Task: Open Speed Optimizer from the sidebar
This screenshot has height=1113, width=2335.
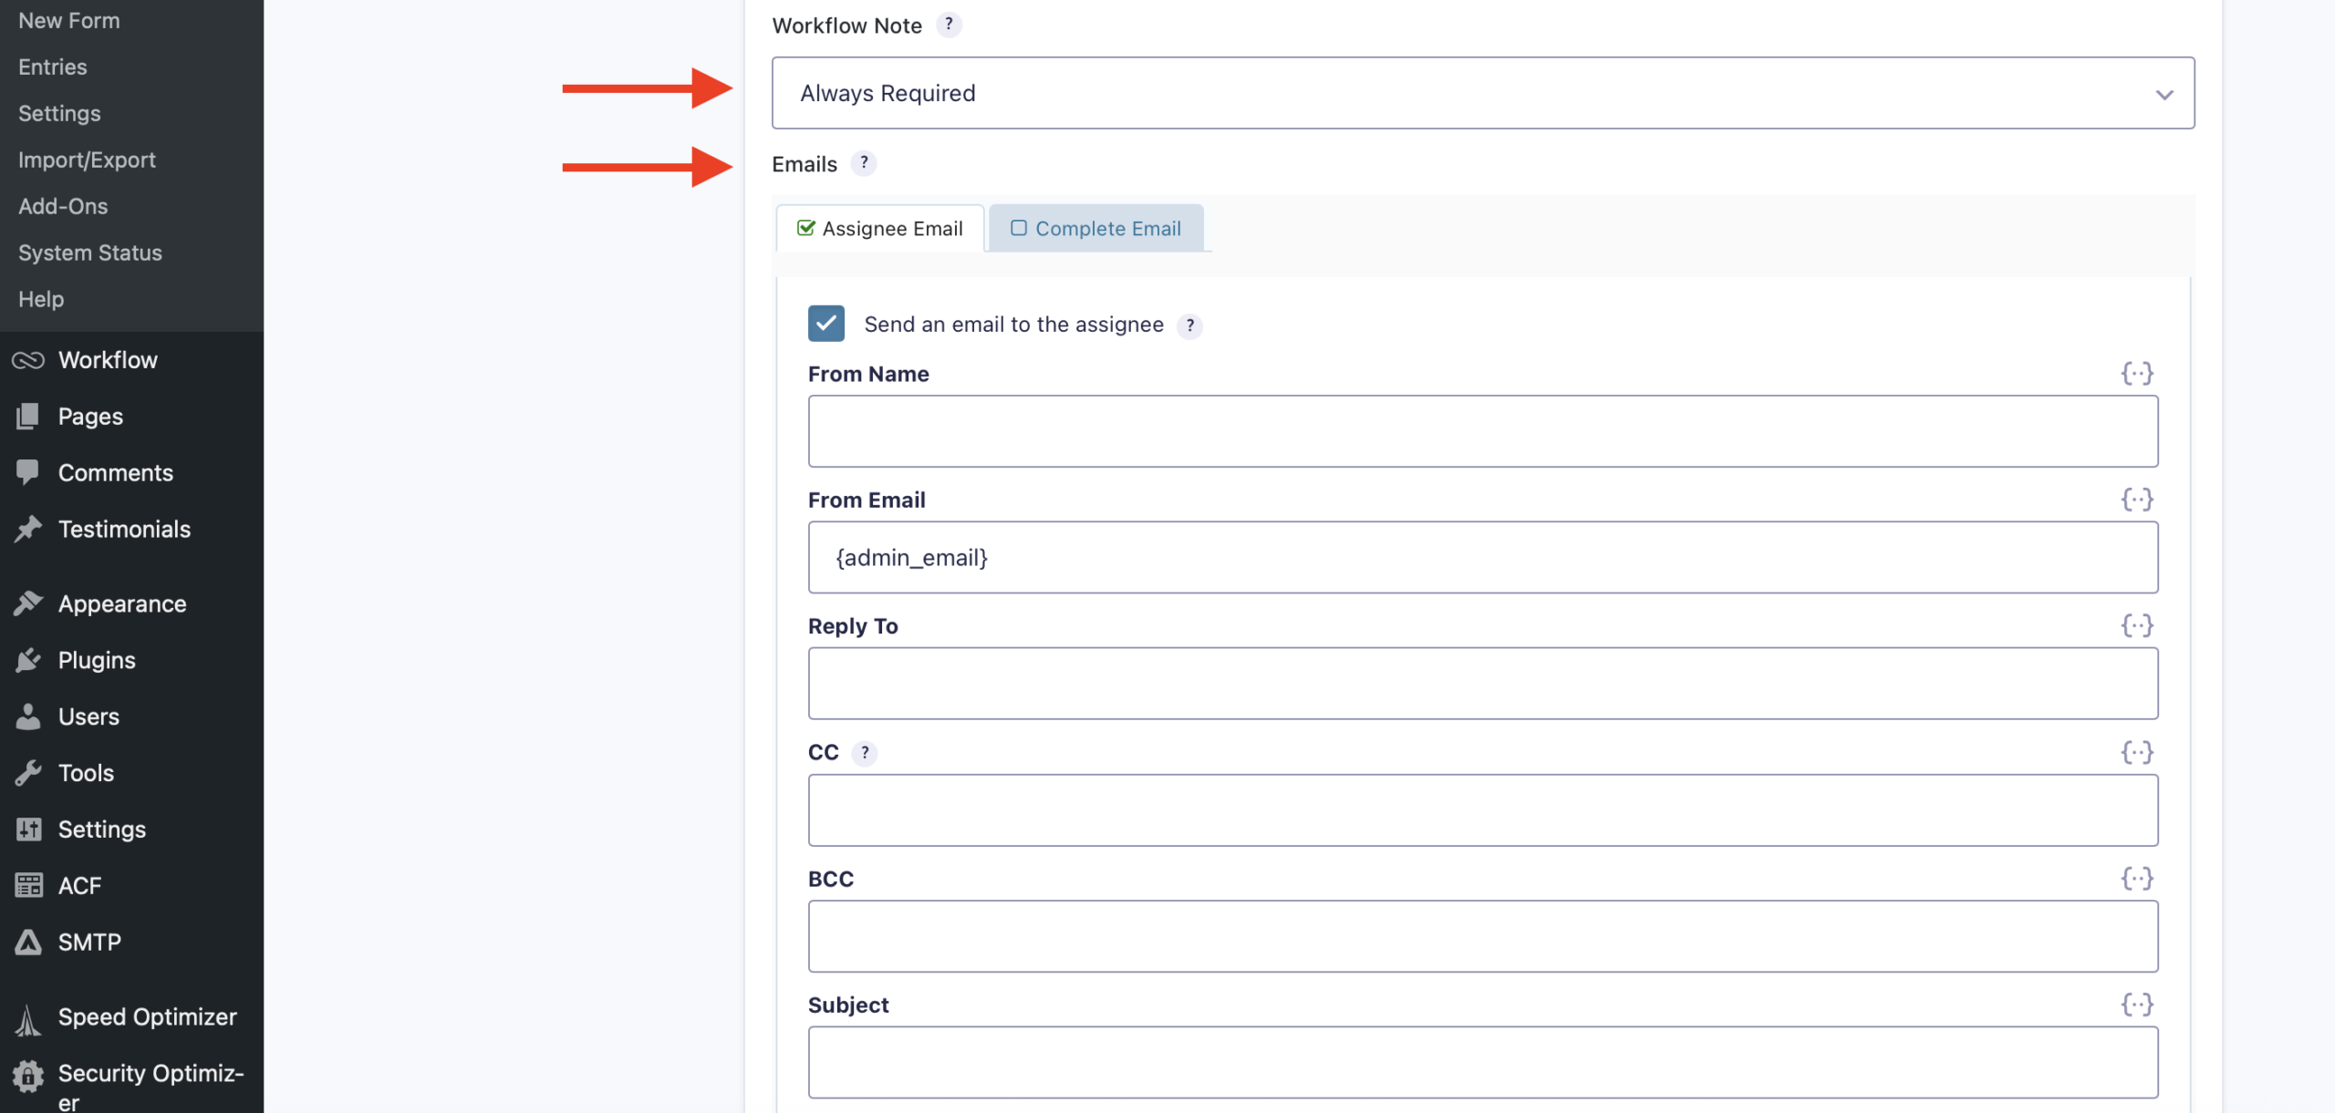Action: coord(146,1016)
